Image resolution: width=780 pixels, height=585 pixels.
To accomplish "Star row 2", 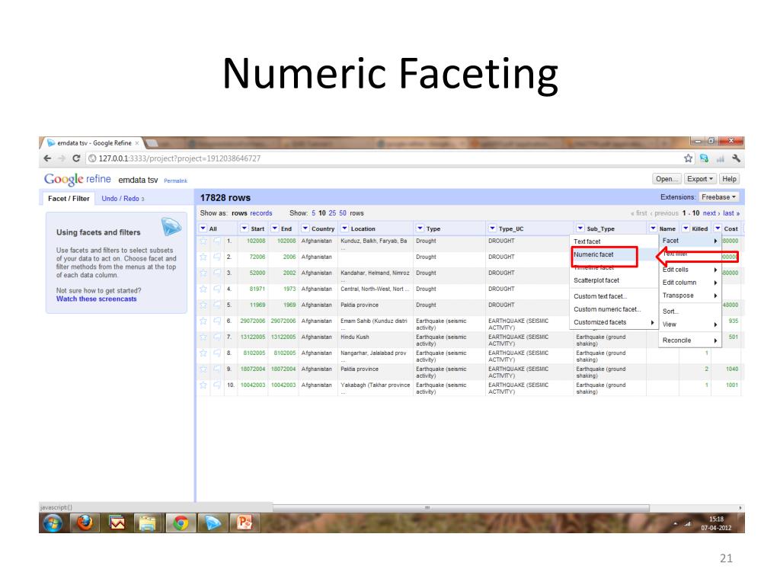I will click(x=203, y=257).
